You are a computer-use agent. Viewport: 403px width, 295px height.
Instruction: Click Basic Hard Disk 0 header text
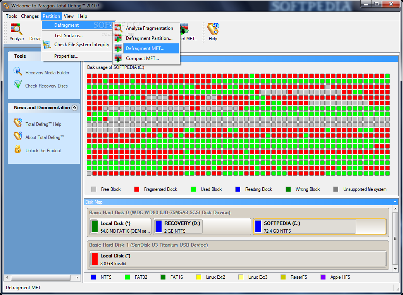pyautogui.click(x=160, y=213)
